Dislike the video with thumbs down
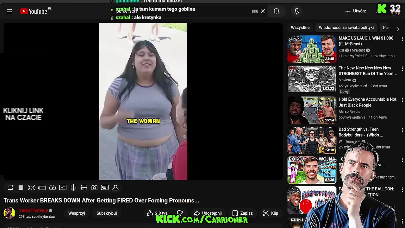This screenshot has height=228, width=405. click(x=180, y=213)
